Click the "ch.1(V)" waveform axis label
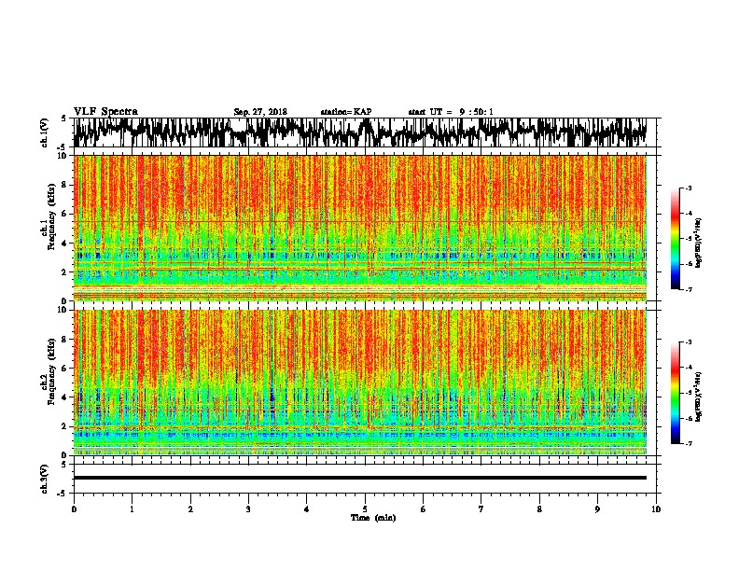 point(44,132)
